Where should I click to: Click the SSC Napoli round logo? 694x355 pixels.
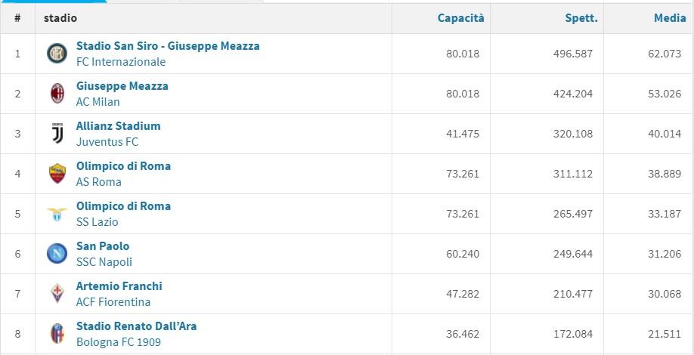tap(57, 254)
